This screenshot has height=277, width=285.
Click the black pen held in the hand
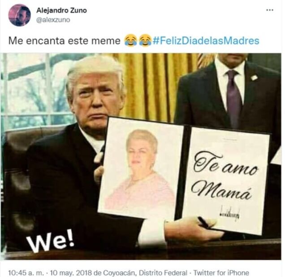pos(204,222)
